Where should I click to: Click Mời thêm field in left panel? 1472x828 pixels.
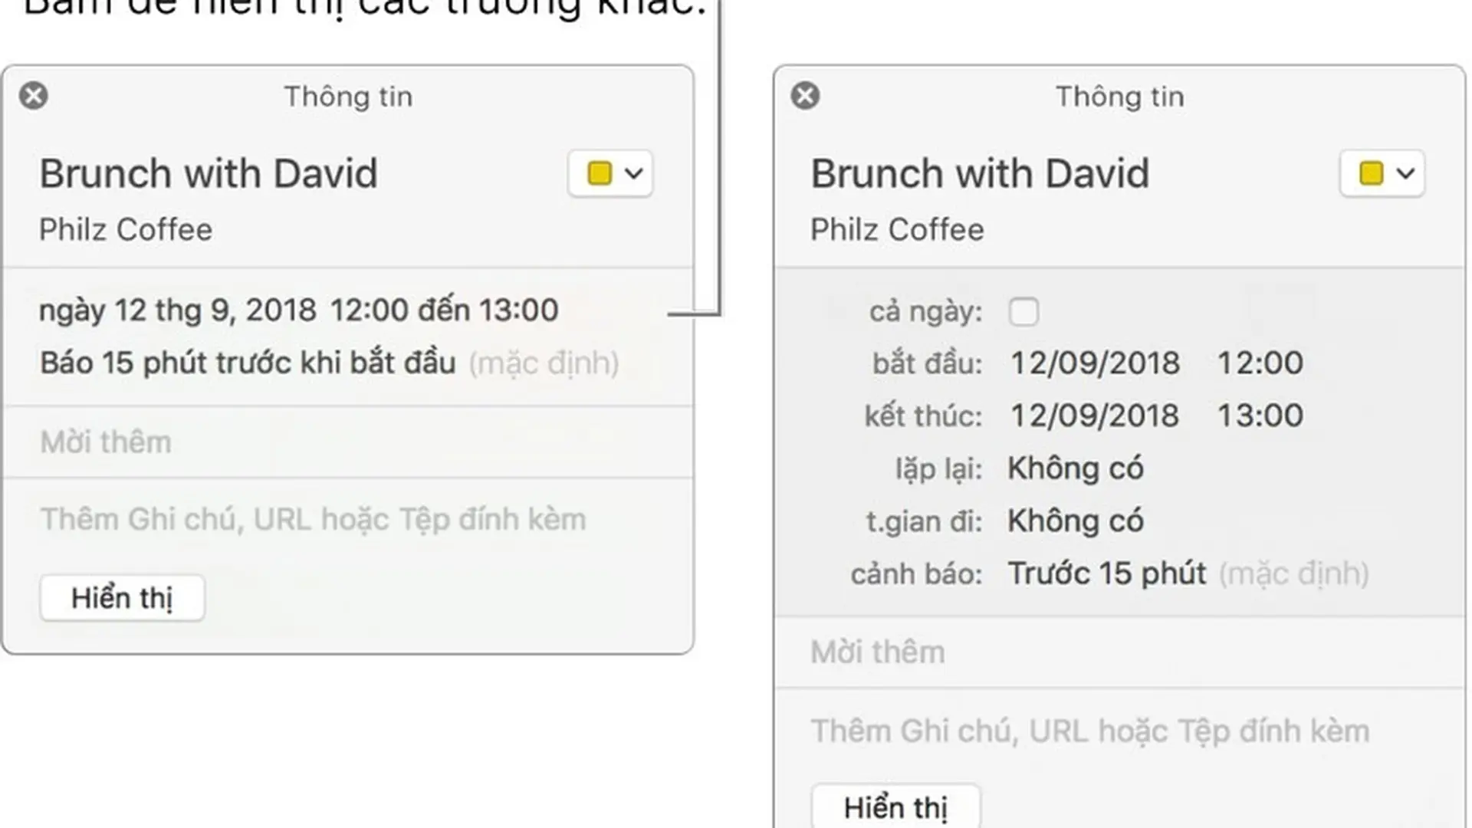348,442
